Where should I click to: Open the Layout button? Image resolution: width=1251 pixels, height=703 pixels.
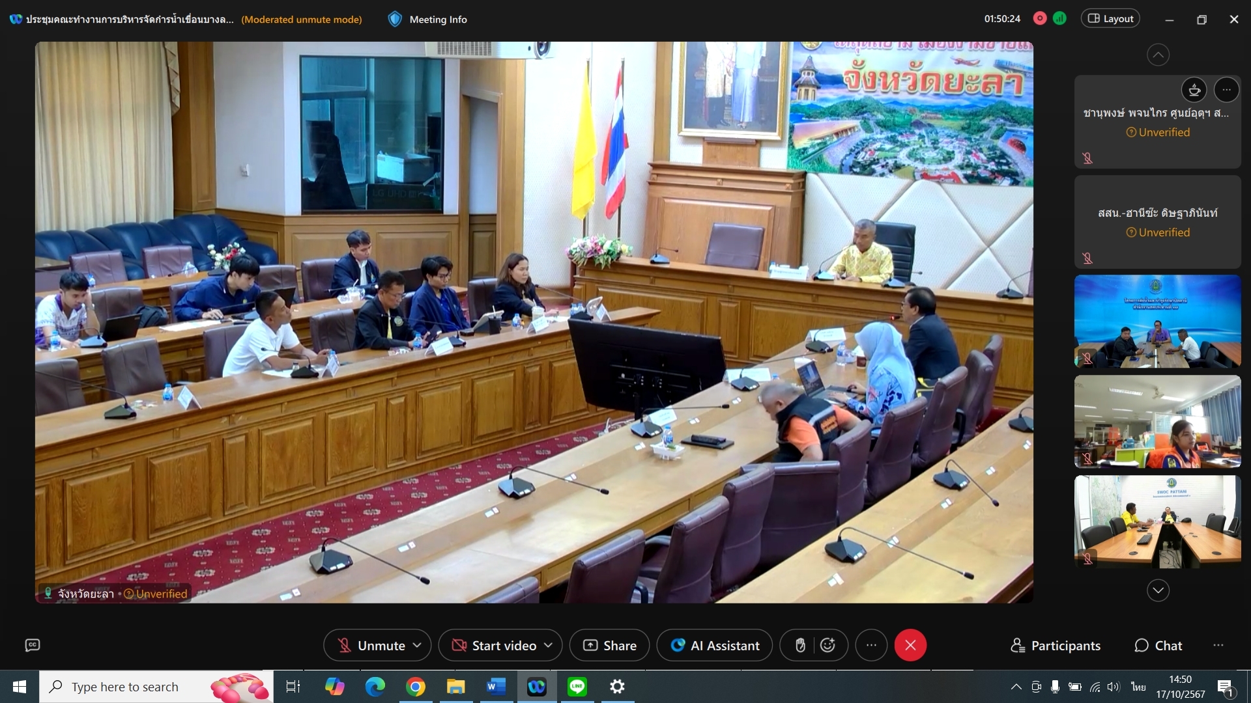tap(1111, 19)
